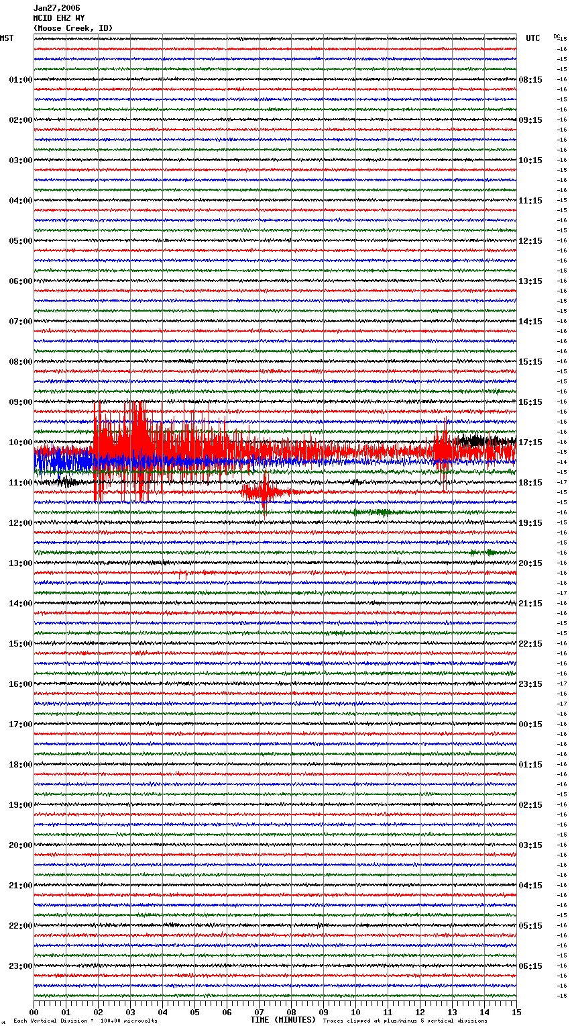Image resolution: width=570 pixels, height=1030 pixels.
Task: Click the 03:15 UTC time label
Action: tap(530, 845)
